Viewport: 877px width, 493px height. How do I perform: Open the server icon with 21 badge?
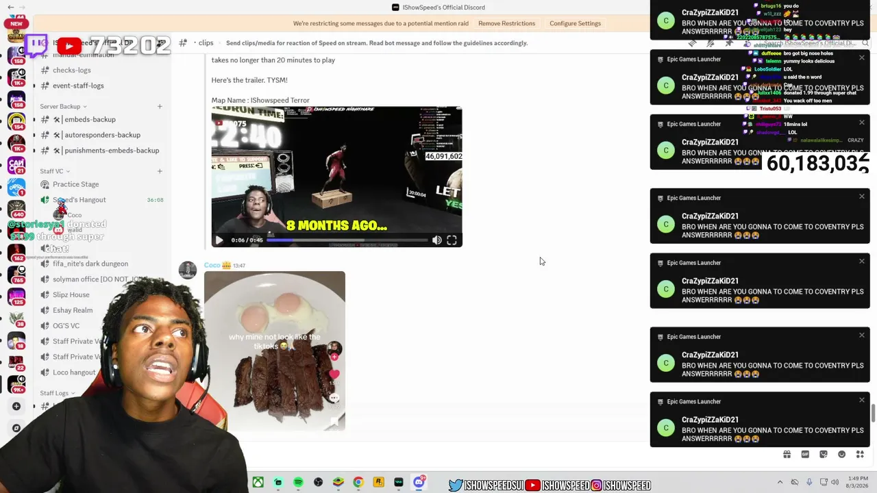pos(16,165)
